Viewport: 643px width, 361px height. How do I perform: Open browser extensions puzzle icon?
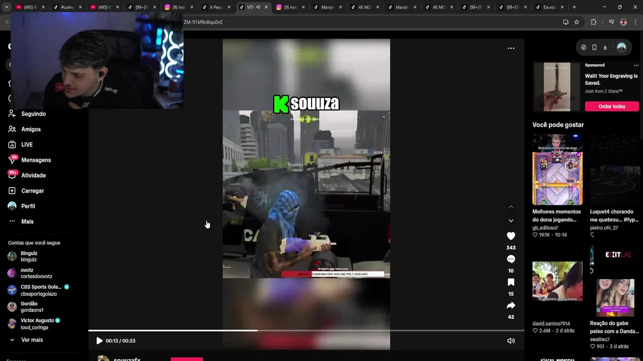[x=593, y=22]
